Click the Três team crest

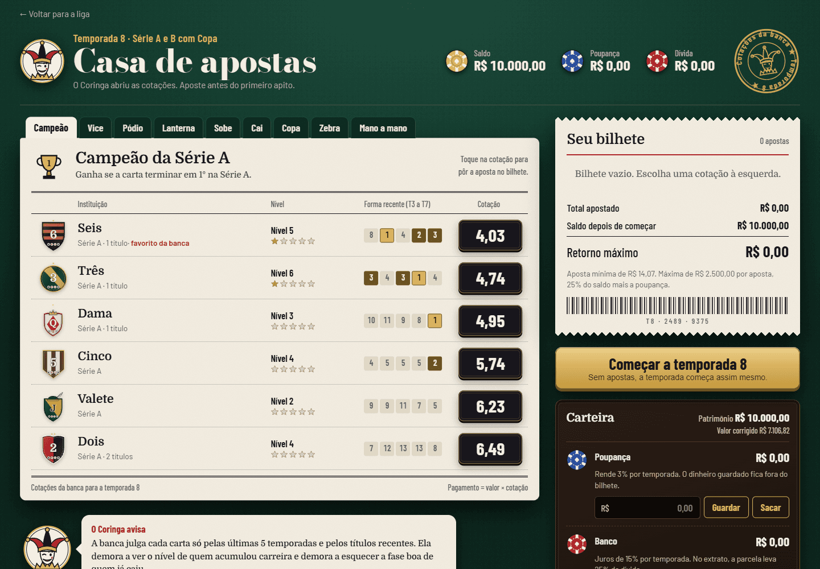[x=54, y=278]
